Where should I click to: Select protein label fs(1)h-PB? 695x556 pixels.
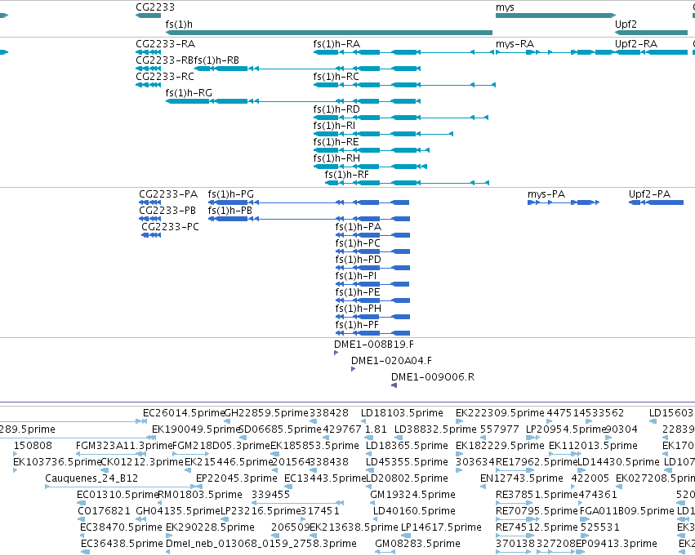pos(230,211)
